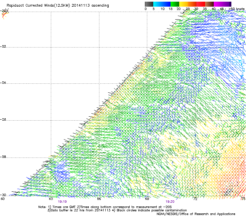Click the '-26' latitude axis label
The image size is (246, 216).
(x=3, y=120)
